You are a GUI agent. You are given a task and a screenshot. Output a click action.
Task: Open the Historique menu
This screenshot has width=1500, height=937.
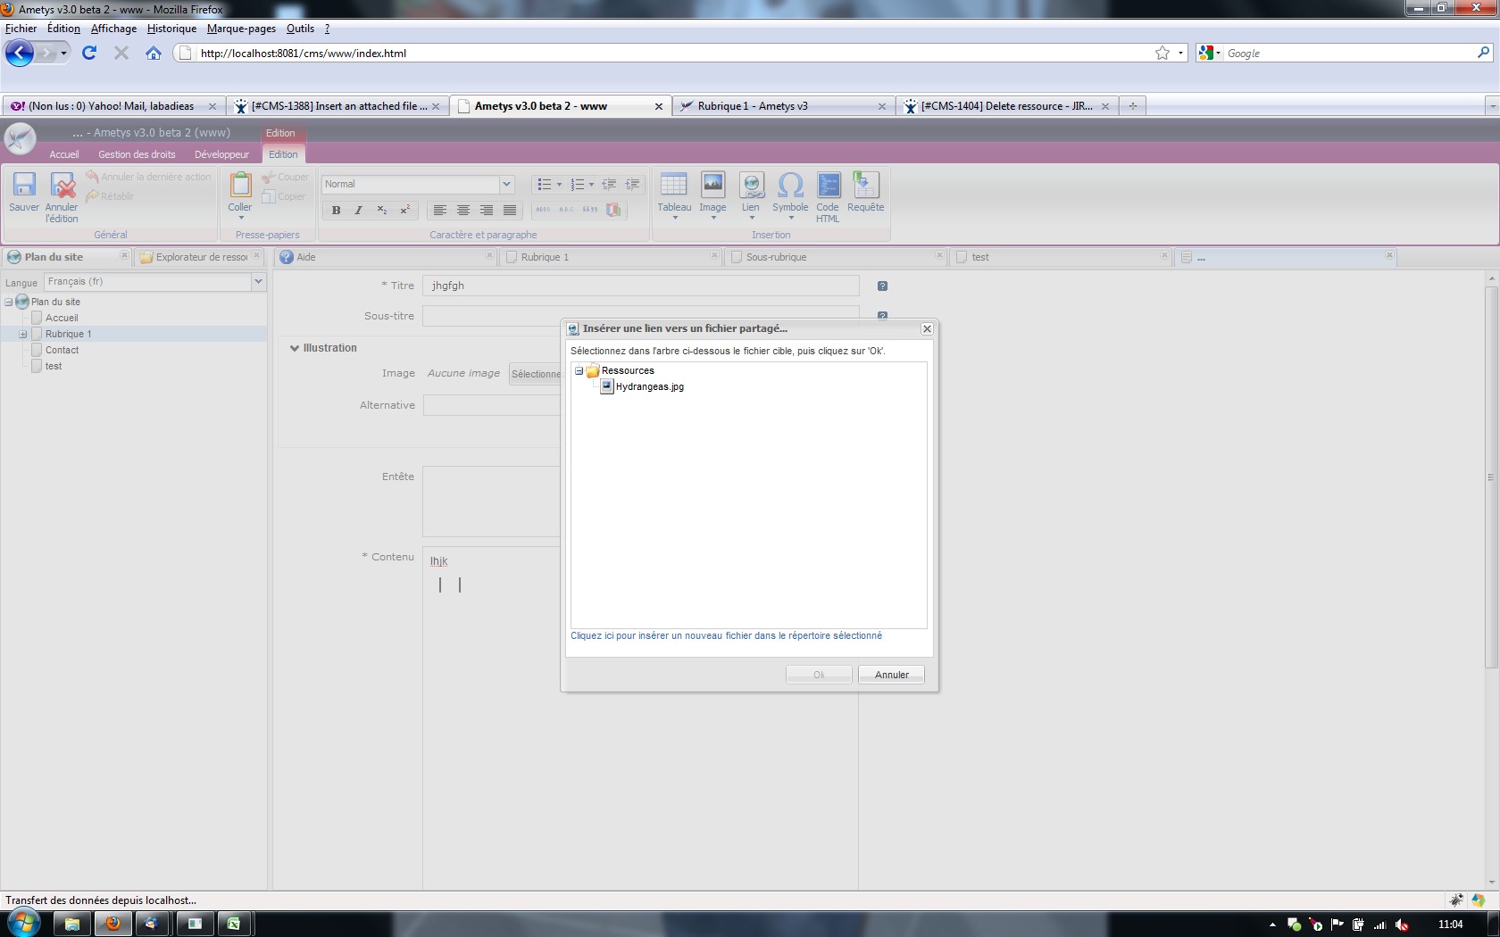tap(171, 29)
